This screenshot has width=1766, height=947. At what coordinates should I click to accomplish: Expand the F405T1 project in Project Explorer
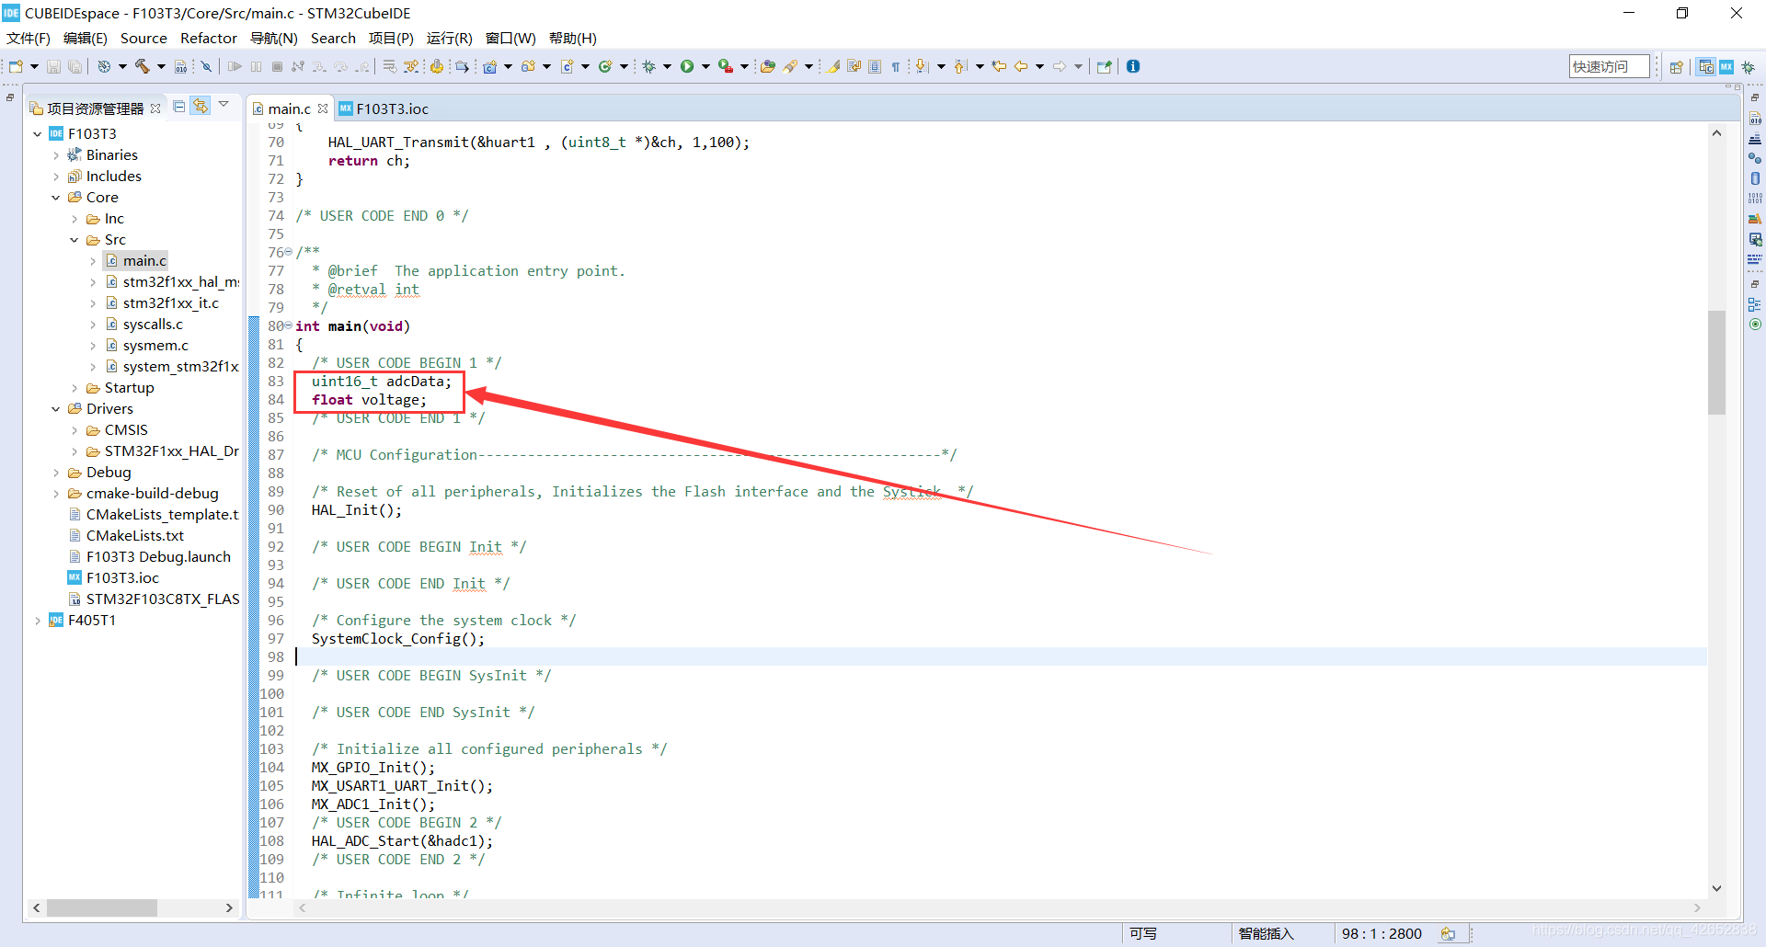click(39, 620)
